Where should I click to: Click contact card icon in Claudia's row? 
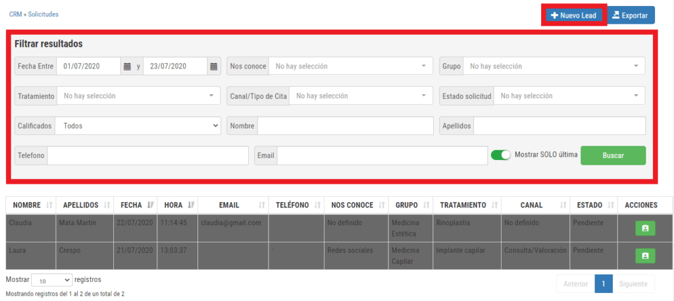644,228
